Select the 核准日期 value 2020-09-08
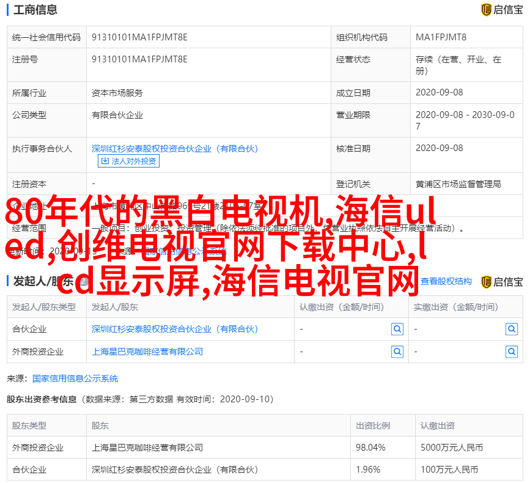The height and width of the screenshot is (483, 530). pos(439,148)
